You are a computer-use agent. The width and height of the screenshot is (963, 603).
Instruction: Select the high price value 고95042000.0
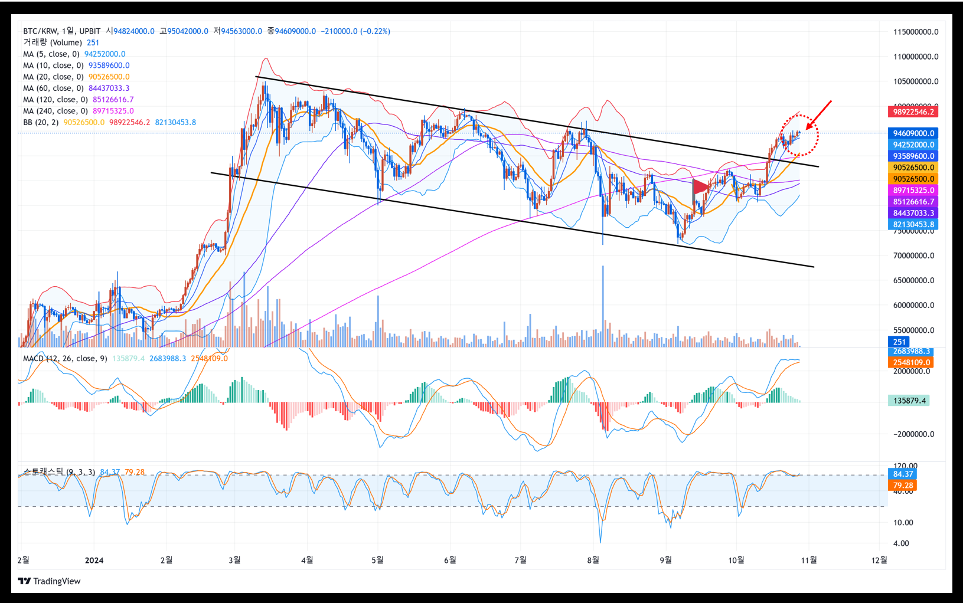[184, 31]
